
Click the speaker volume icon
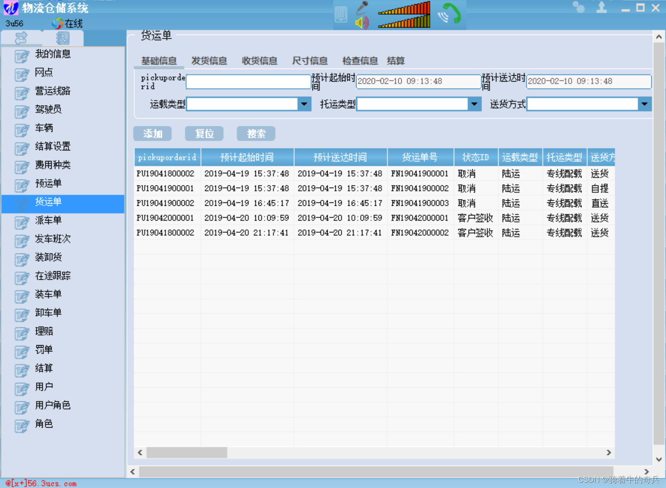point(362,22)
